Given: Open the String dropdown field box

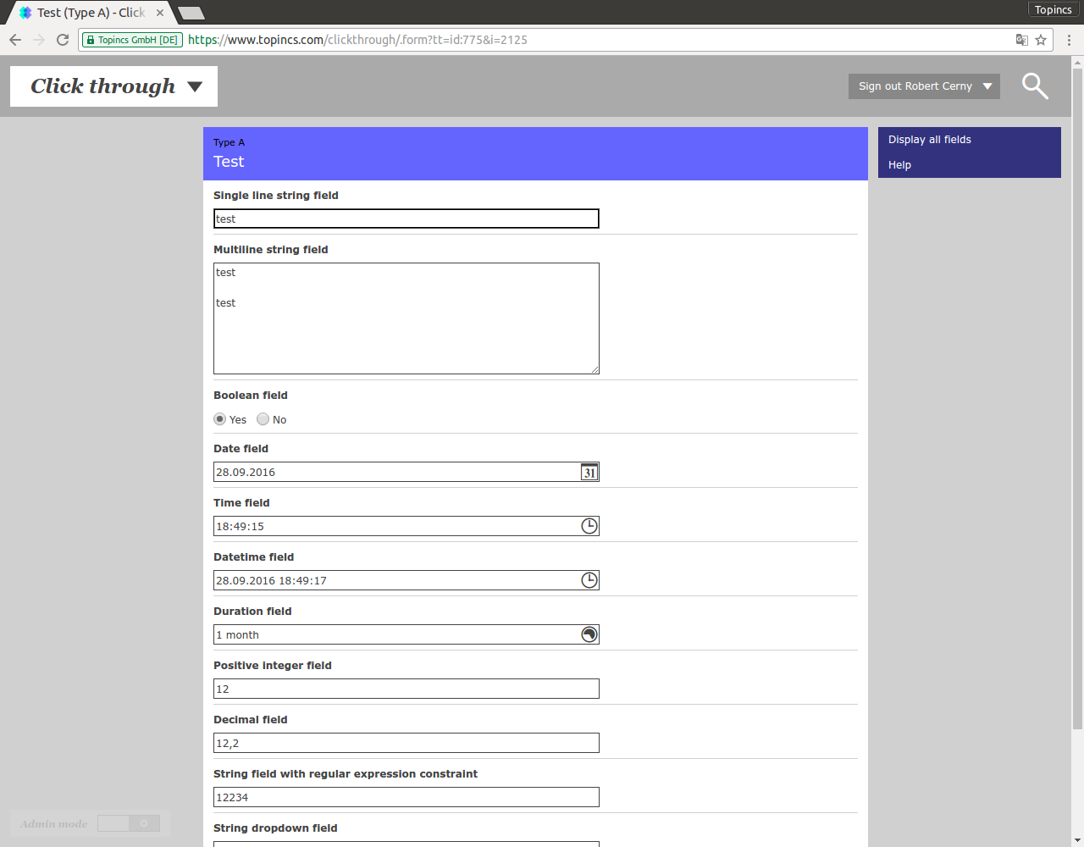Looking at the screenshot, I should pos(406,843).
